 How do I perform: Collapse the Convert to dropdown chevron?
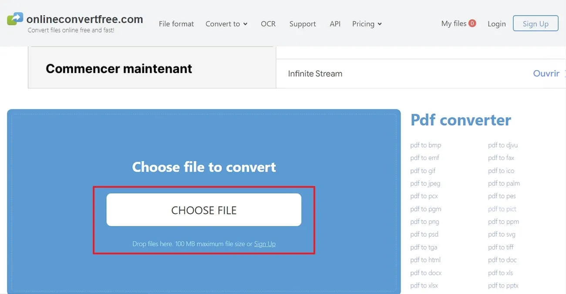[x=246, y=25]
